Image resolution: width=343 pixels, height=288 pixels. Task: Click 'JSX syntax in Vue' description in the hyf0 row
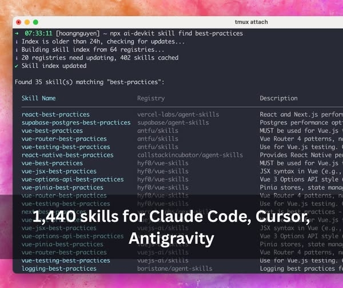301,171
